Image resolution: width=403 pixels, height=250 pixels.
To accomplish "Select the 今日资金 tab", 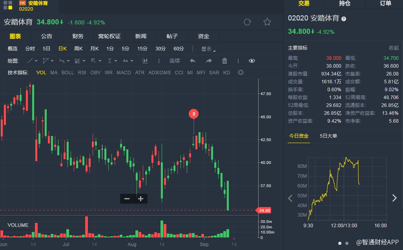I will click(x=299, y=136).
